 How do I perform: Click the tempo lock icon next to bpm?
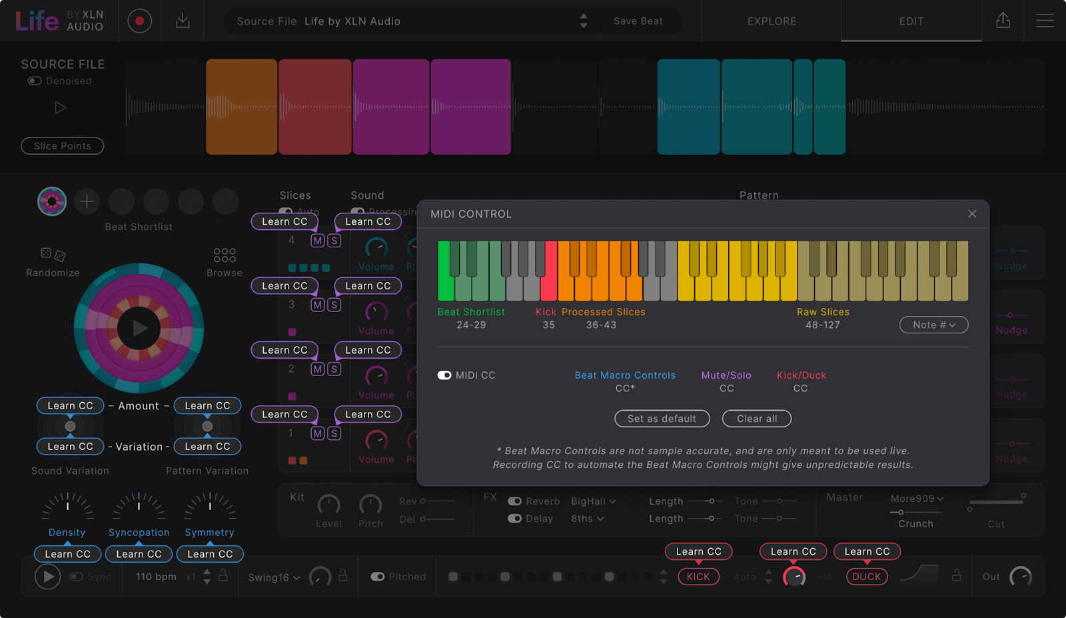click(223, 575)
